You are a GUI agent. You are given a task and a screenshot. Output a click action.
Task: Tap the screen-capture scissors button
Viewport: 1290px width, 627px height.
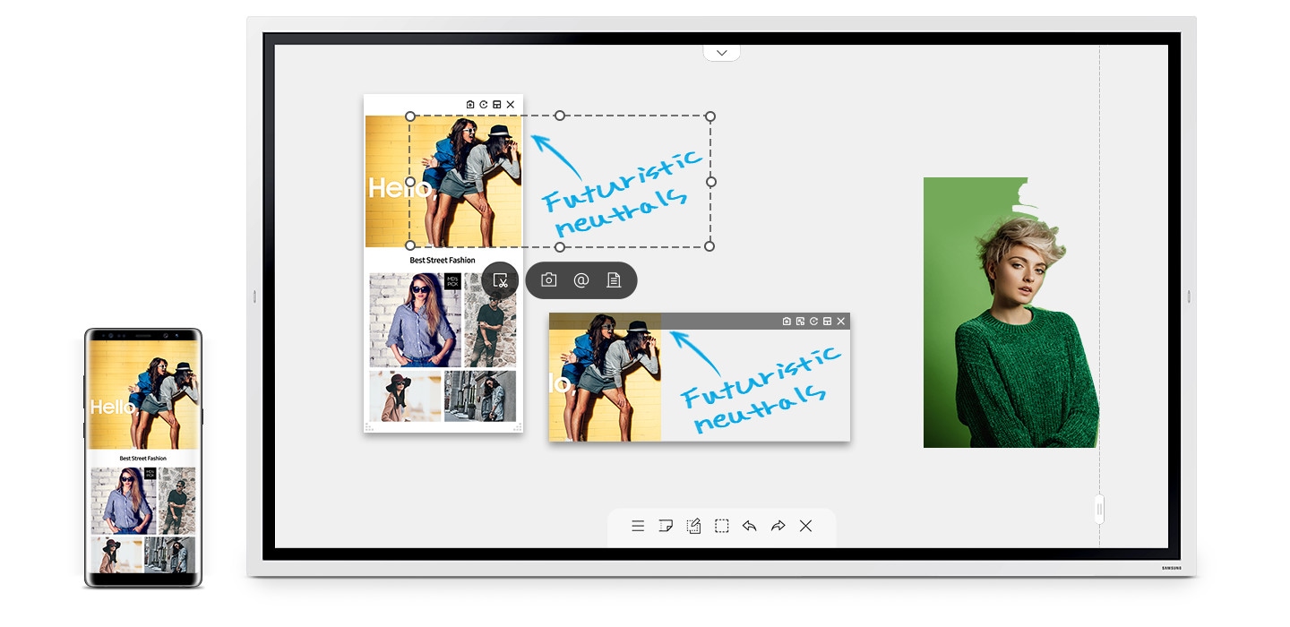[x=499, y=279]
